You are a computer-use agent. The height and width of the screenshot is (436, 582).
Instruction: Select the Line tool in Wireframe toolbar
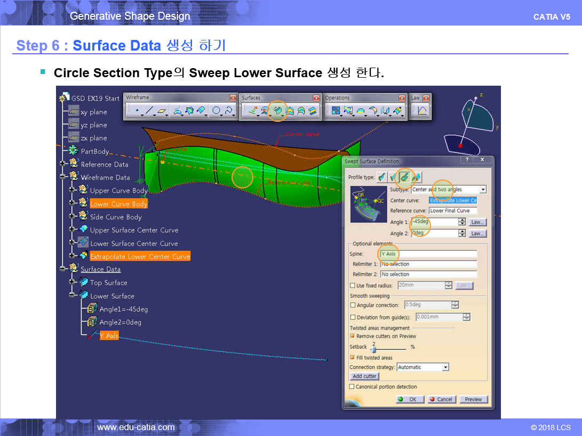pyautogui.click(x=150, y=111)
